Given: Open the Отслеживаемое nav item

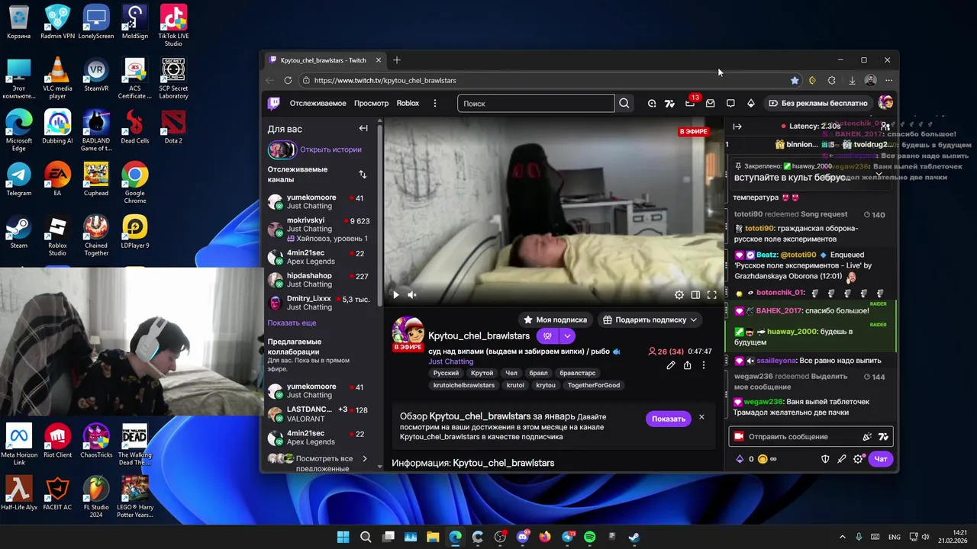Looking at the screenshot, I should point(318,103).
